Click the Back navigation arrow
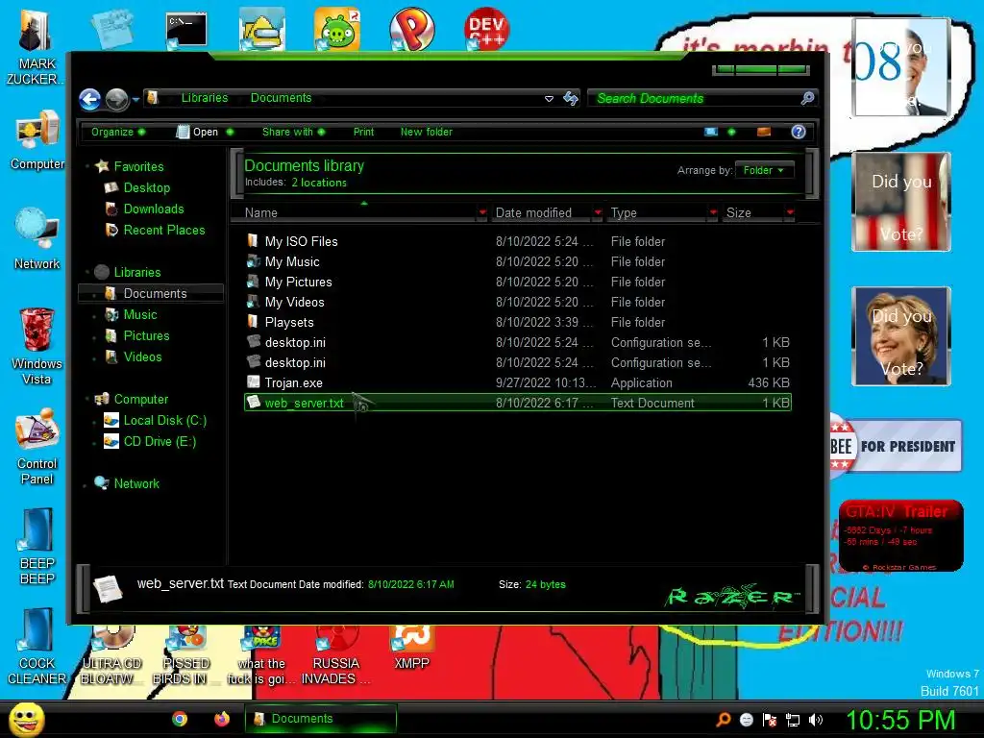 pos(90,99)
